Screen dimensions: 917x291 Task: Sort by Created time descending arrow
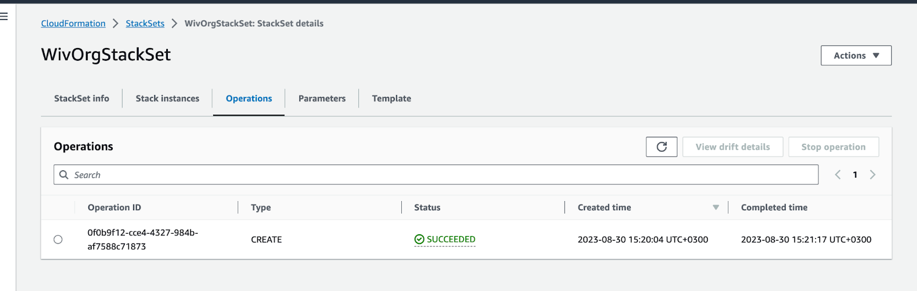[x=716, y=207]
